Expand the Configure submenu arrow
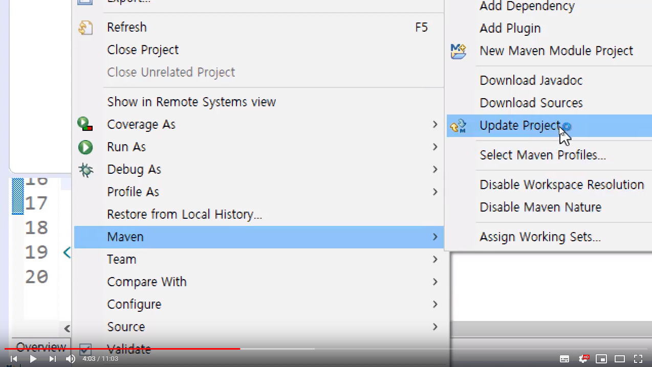This screenshot has height=367, width=652. pyautogui.click(x=434, y=304)
